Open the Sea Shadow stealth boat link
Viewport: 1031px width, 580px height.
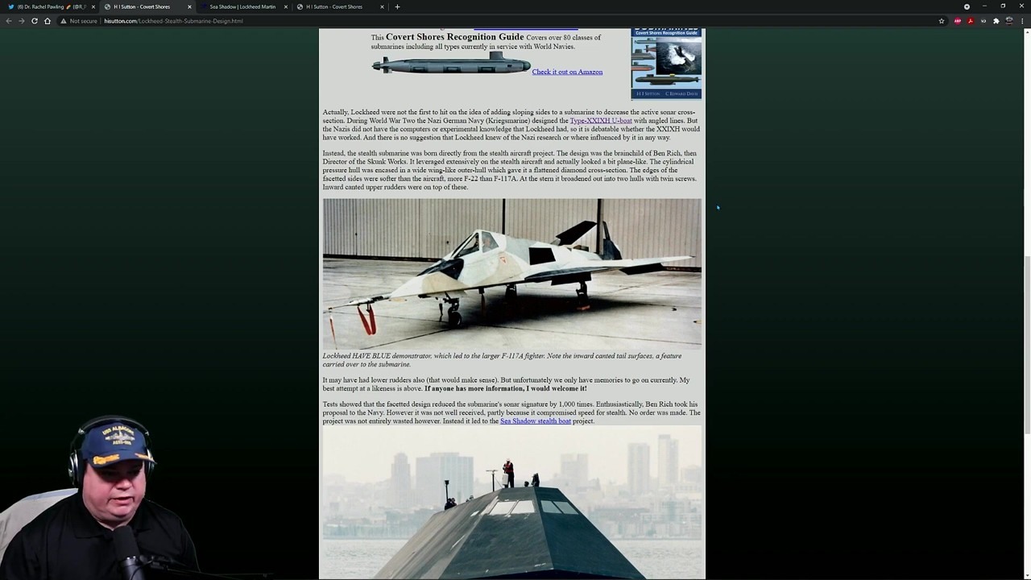tap(536, 421)
